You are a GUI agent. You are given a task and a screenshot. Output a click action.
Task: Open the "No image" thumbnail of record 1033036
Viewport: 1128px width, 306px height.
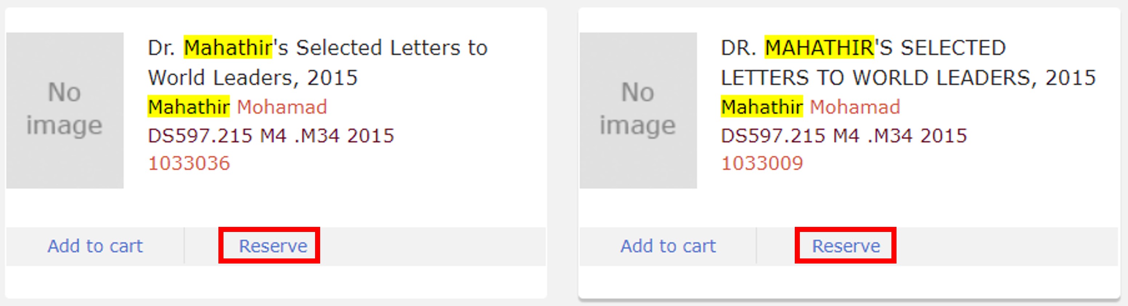tap(65, 110)
